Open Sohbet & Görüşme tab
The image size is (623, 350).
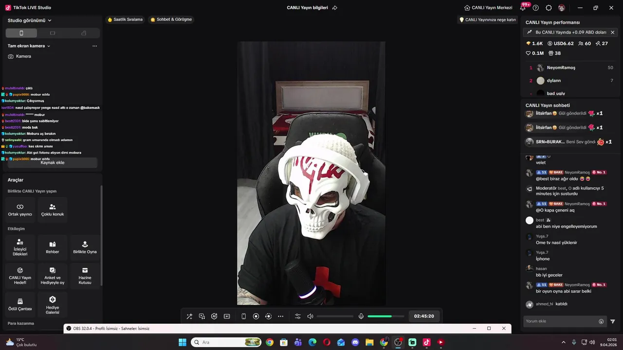171,19
